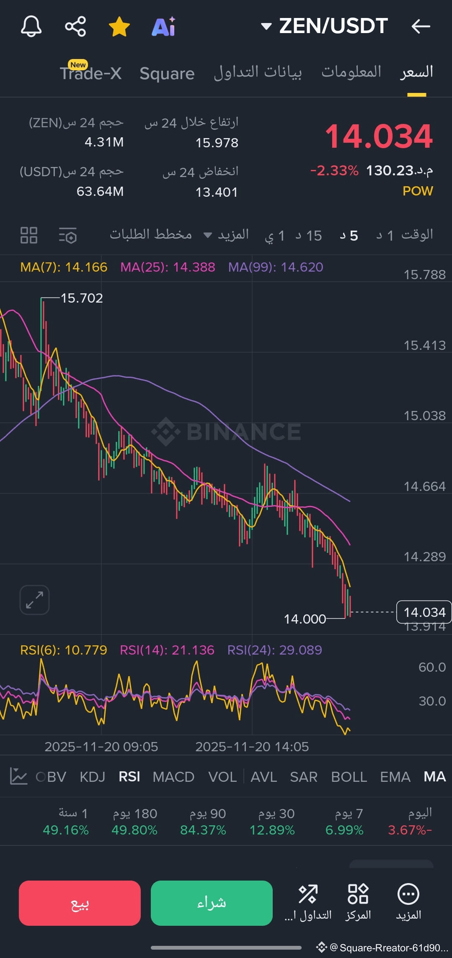The height and width of the screenshot is (958, 452).
Task: Click the large 14.034 last price
Action: [x=379, y=136]
